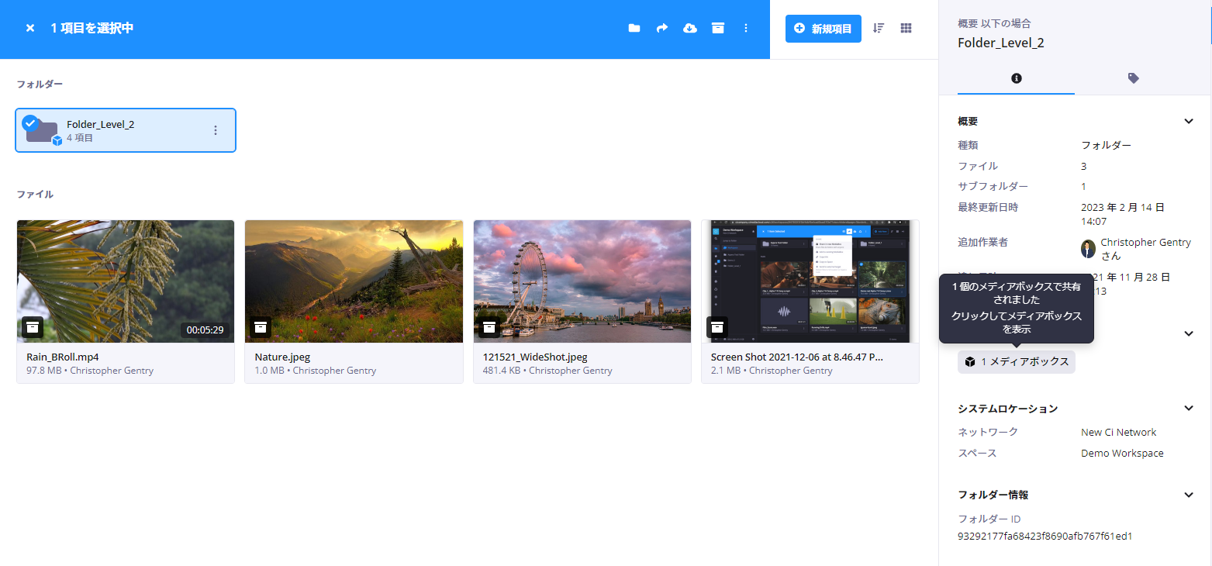
Task: Switch to grid view layout
Action: (906, 29)
